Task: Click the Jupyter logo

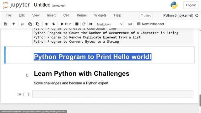Action: tap(16, 5)
